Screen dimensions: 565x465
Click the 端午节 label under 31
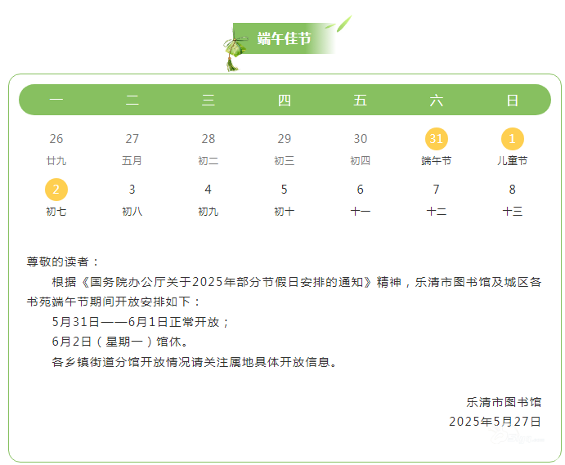(437, 161)
